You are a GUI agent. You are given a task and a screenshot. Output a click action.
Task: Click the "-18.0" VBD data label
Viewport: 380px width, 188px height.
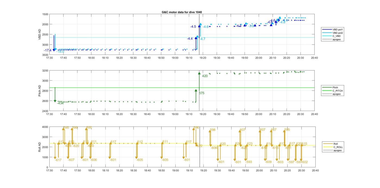click(x=60, y=52)
